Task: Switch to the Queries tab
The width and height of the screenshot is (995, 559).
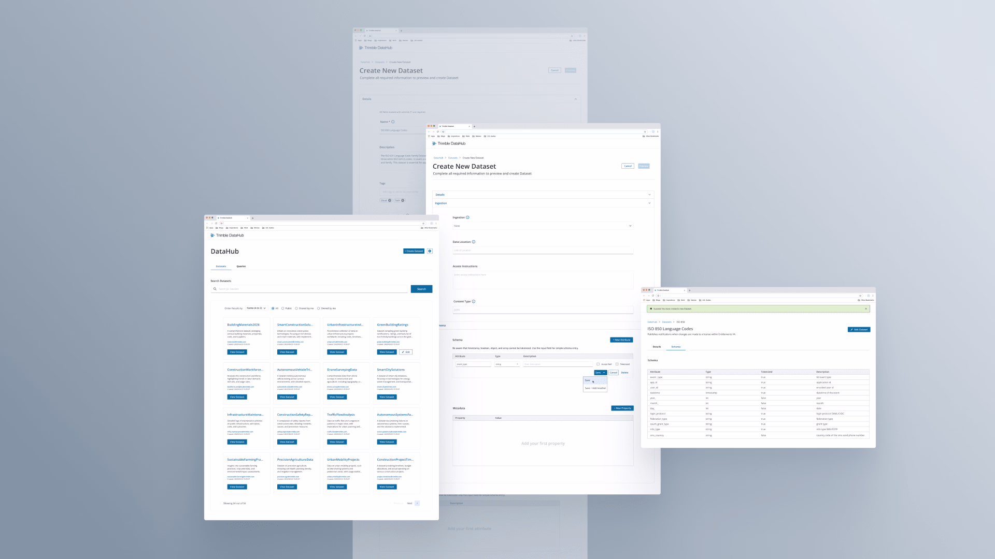Action: (x=241, y=267)
